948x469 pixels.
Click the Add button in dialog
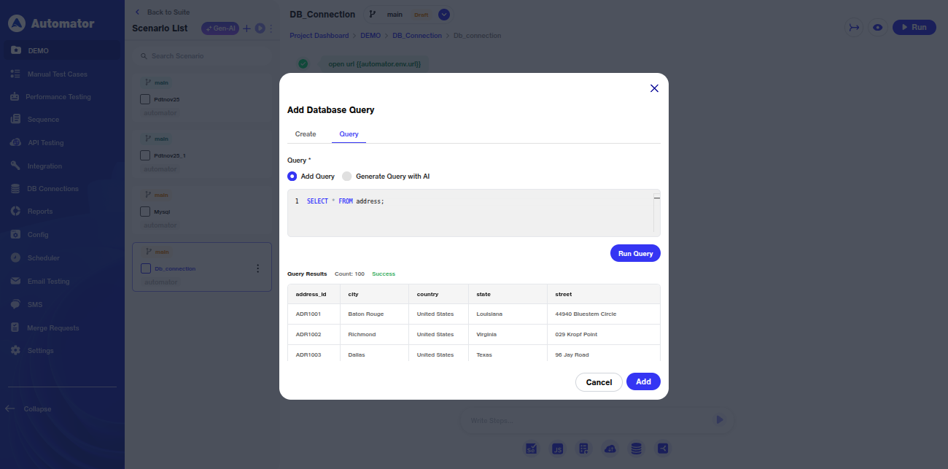click(642, 382)
